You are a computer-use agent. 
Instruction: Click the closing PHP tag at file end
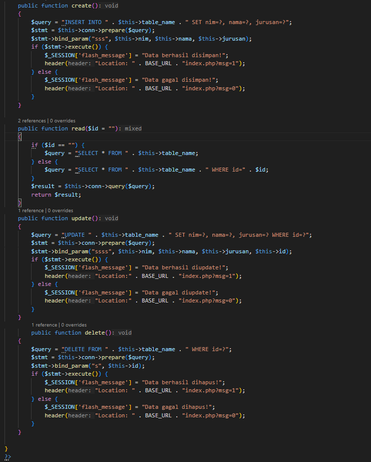coord(8,456)
